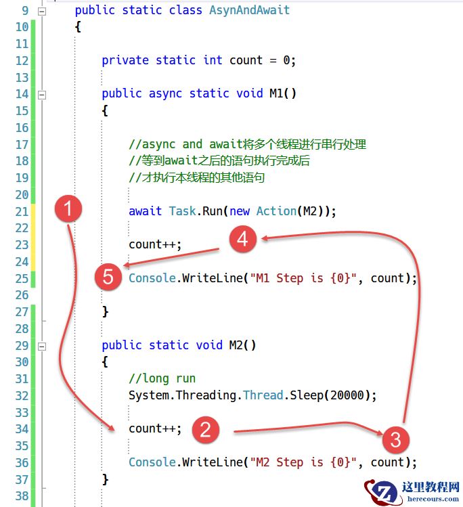463x507 pixels.
Task: Click the comment on line 18 starting '//等到await'
Action: point(219,160)
